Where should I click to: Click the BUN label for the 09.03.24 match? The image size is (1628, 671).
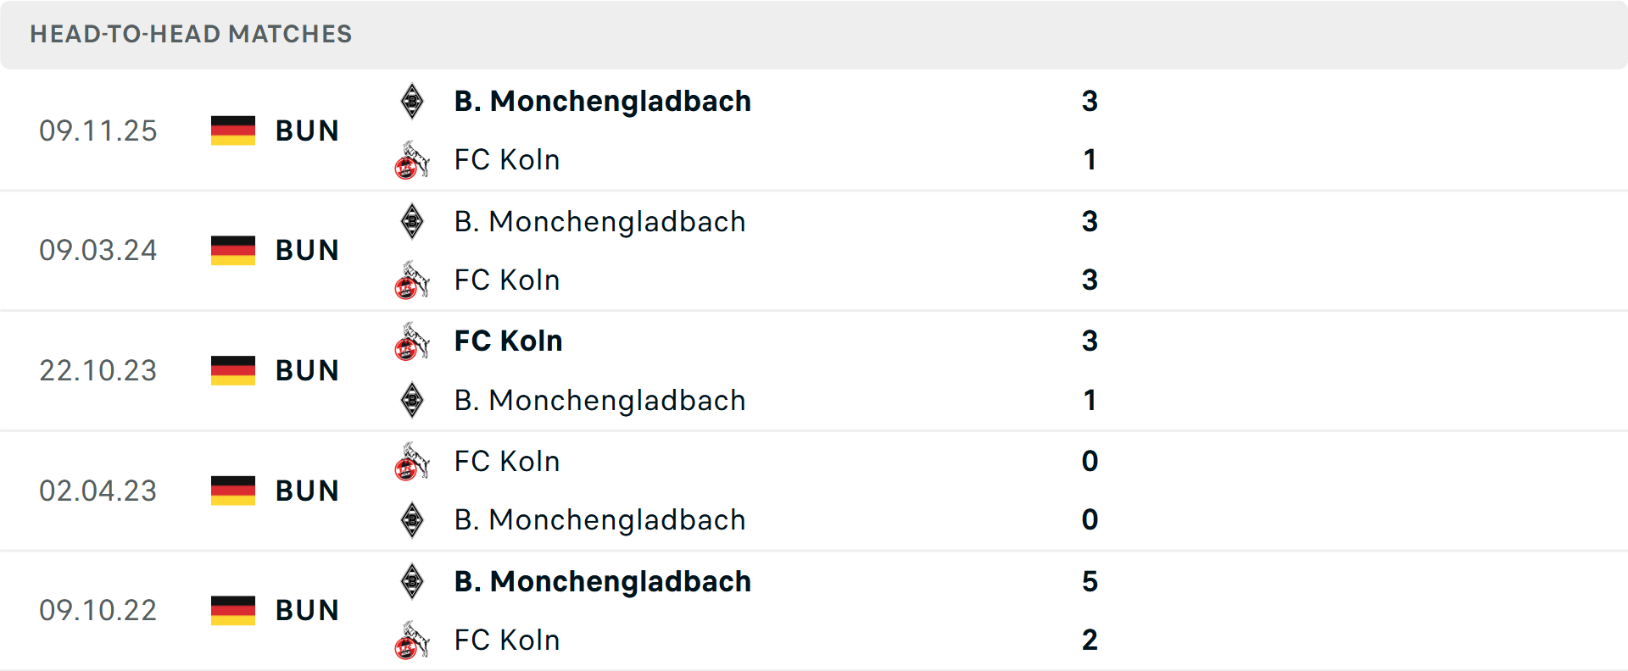click(307, 251)
